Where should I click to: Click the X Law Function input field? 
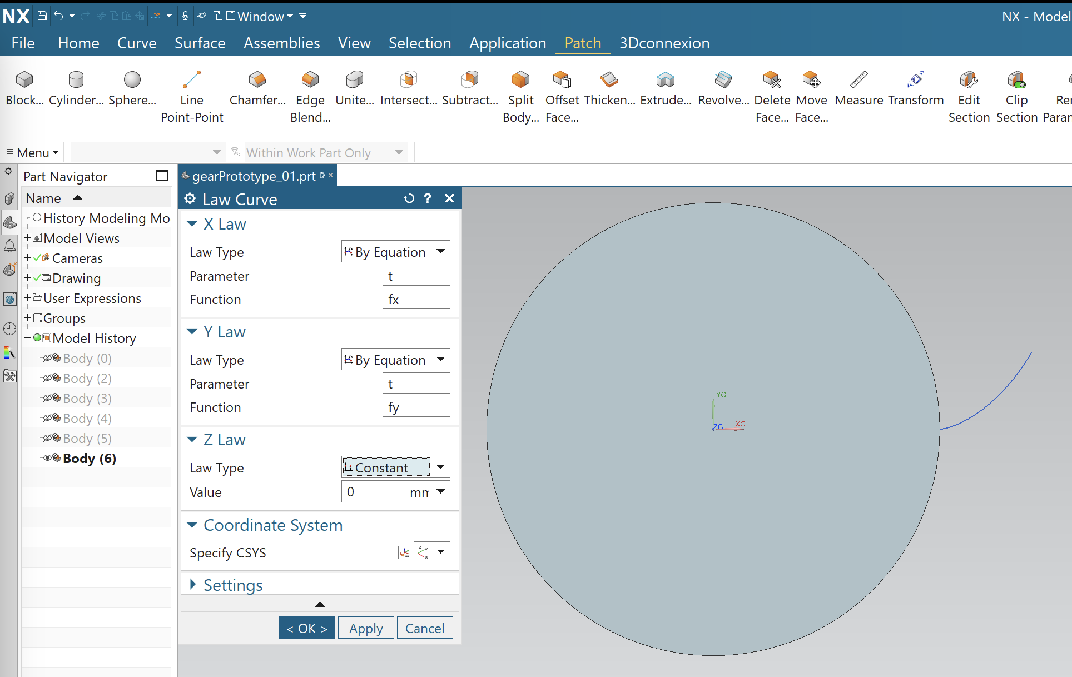tap(416, 299)
